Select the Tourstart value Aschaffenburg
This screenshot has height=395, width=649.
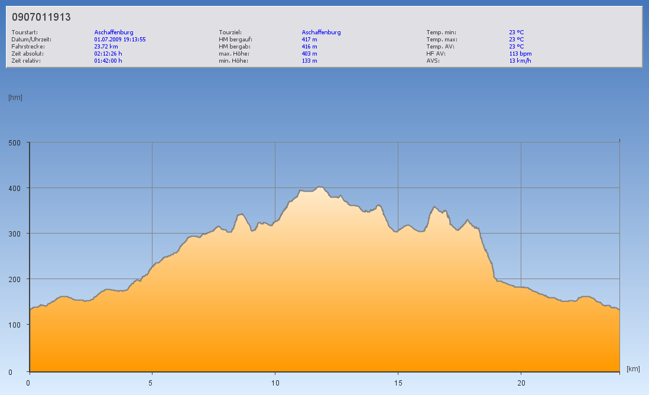tap(113, 33)
